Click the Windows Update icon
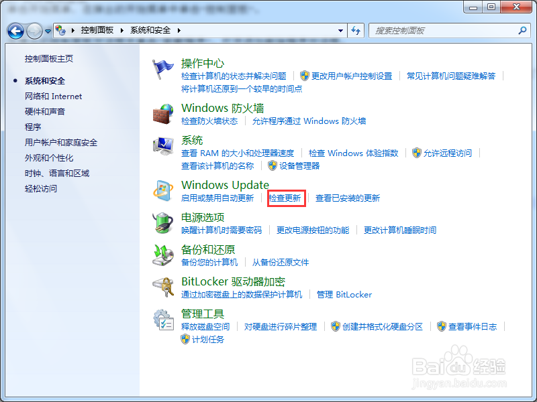 tap(162, 189)
